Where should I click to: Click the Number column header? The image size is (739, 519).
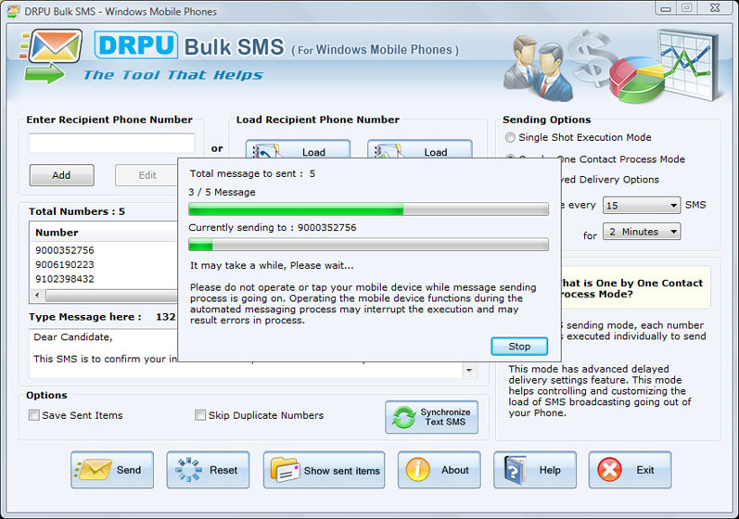pyautogui.click(x=57, y=233)
